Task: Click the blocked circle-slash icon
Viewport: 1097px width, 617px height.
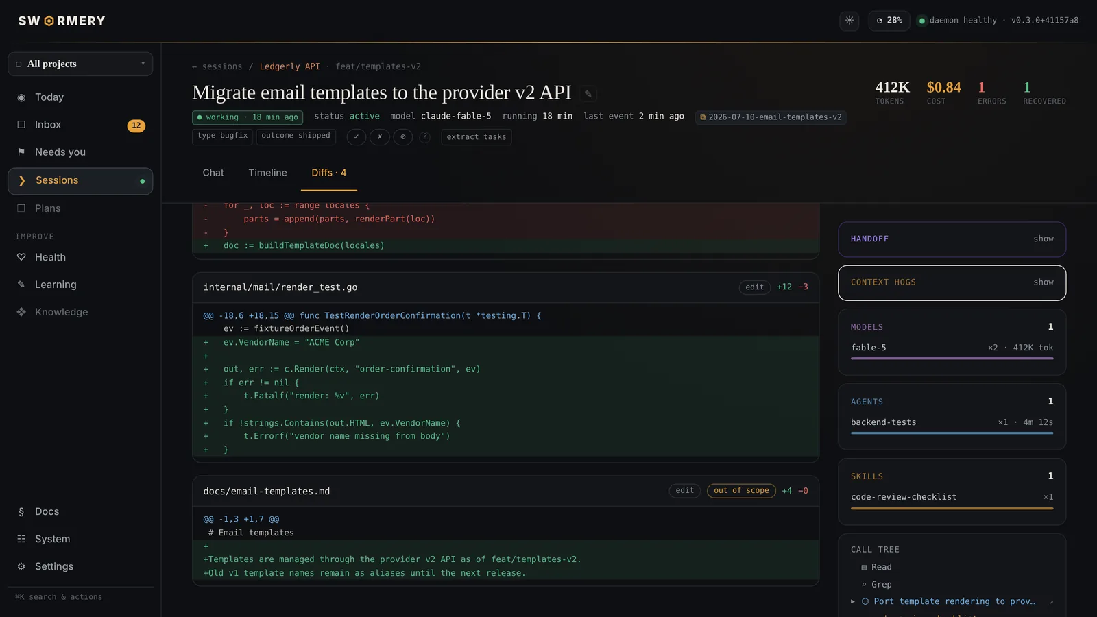Action: pyautogui.click(x=403, y=137)
